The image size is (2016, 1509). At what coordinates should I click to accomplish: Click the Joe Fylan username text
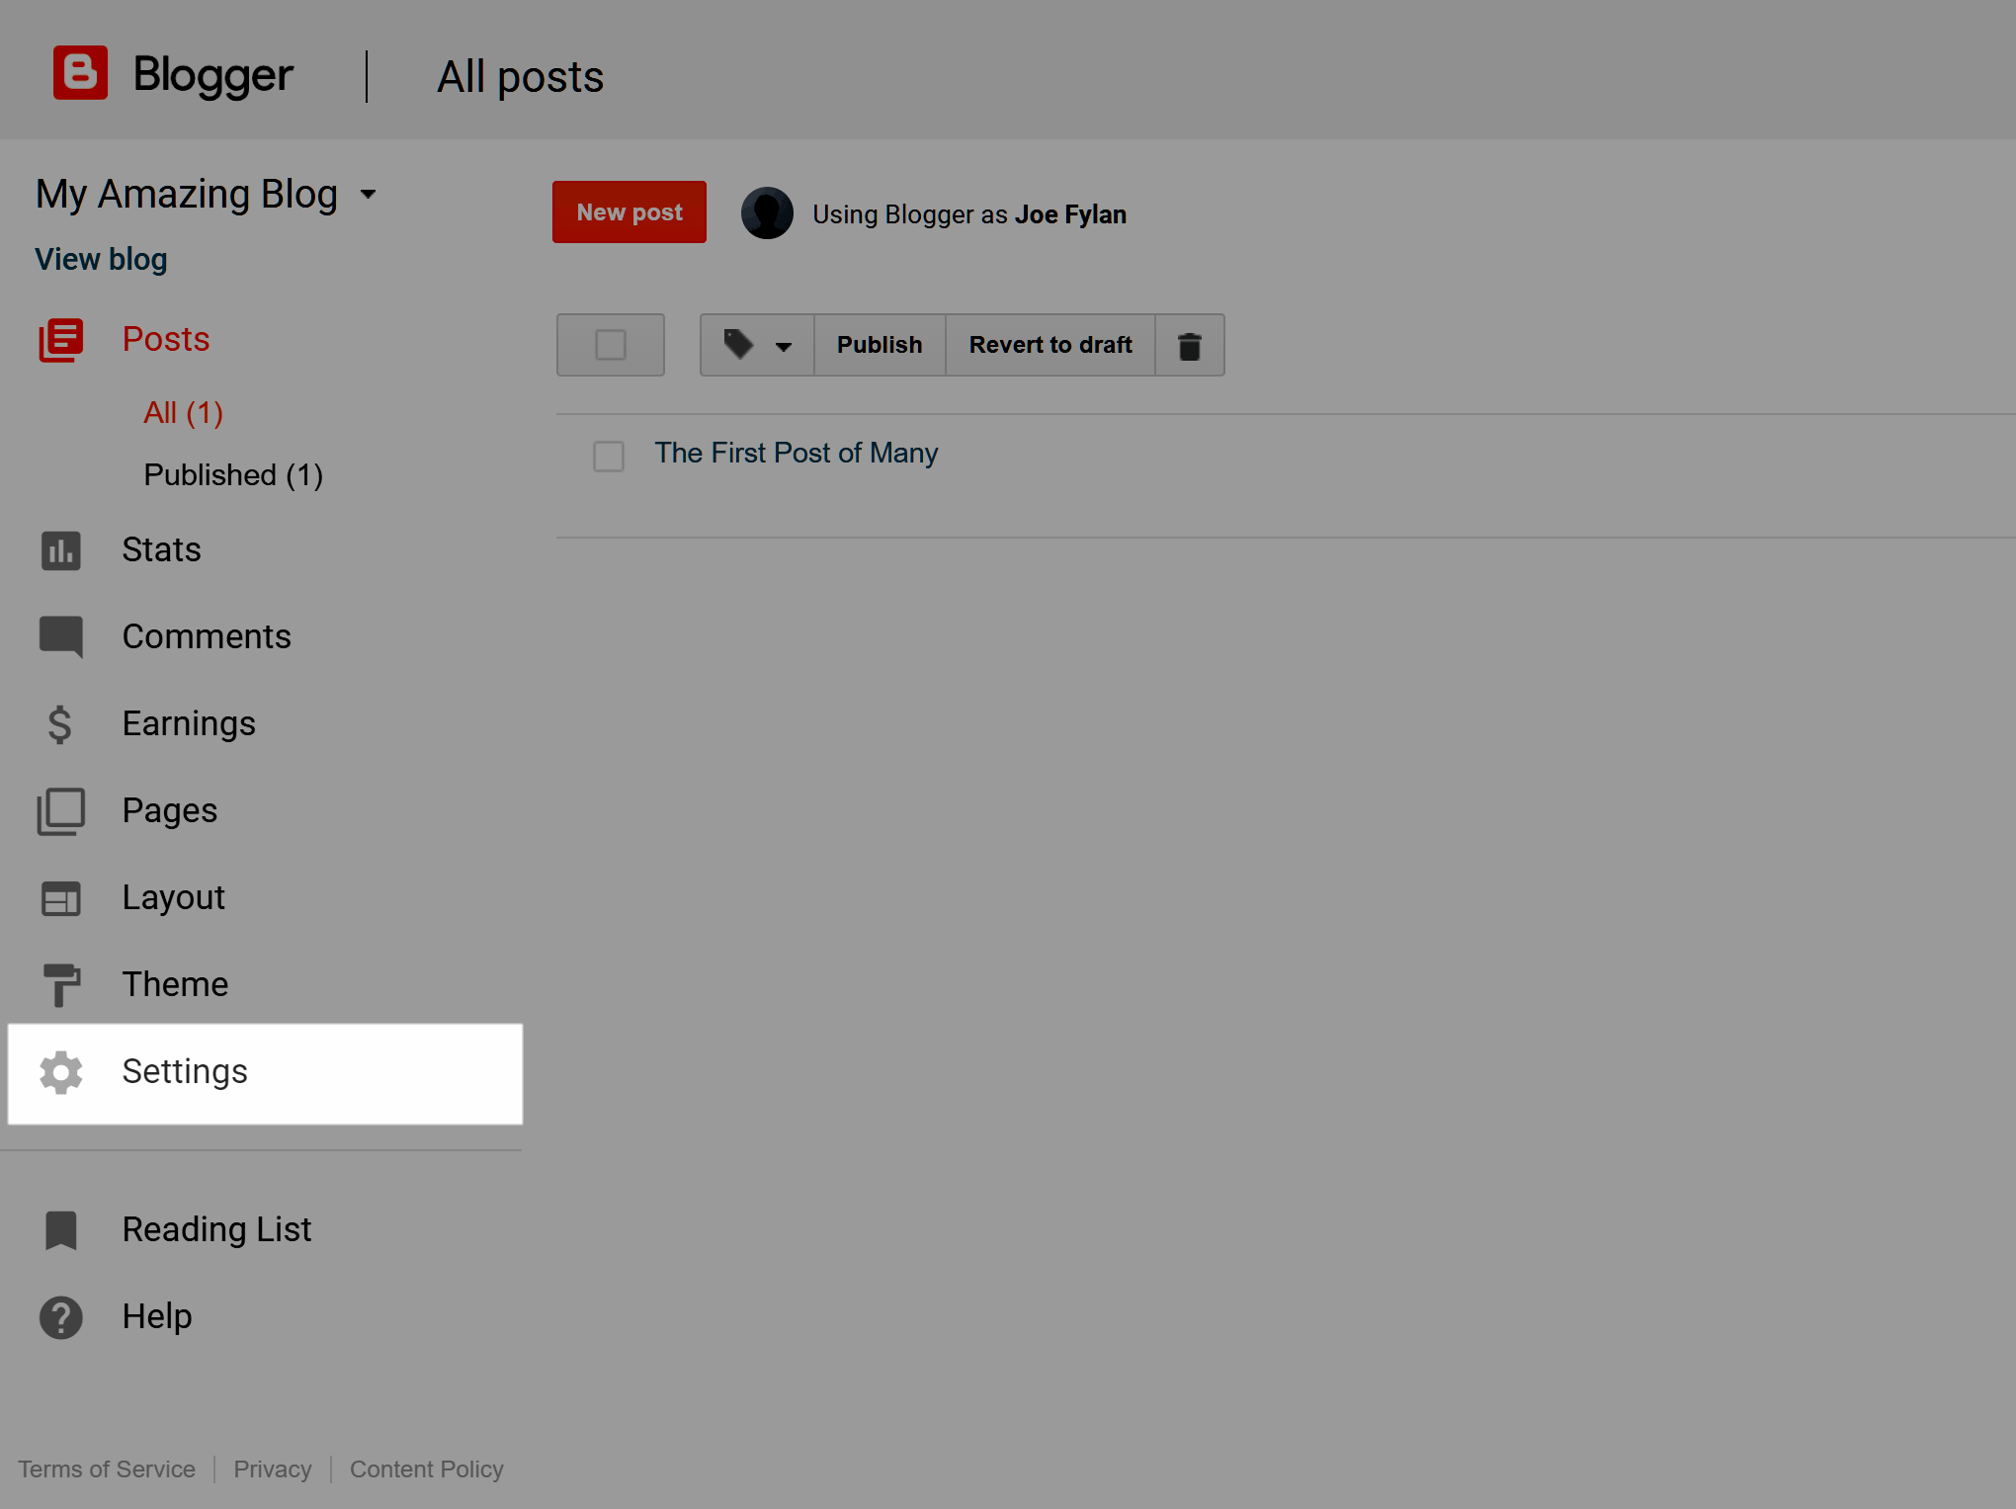point(1071,214)
